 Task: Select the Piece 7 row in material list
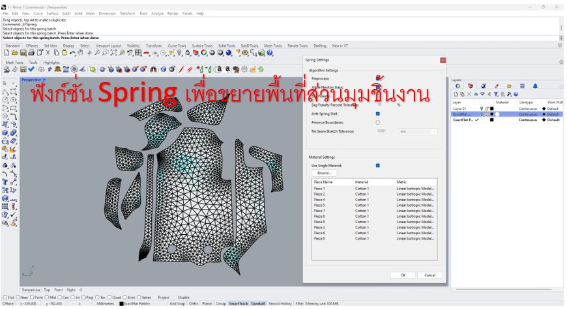(374, 211)
